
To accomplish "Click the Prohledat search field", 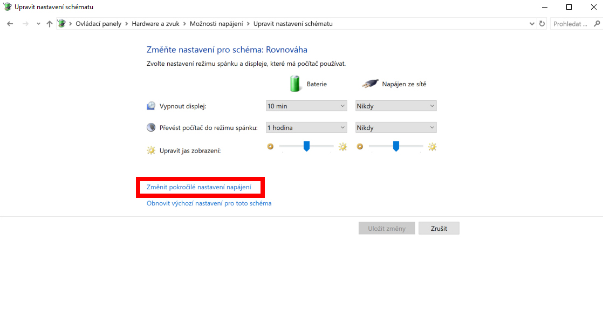I will point(569,23).
